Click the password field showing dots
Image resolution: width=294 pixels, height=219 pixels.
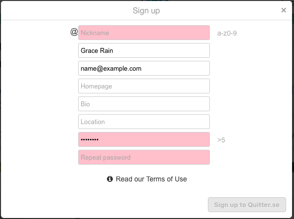click(144, 139)
